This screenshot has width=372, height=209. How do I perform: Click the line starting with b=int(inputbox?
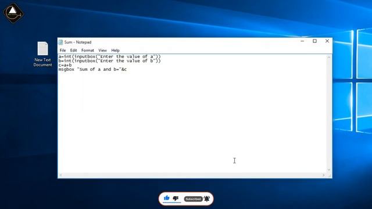[x=110, y=61]
